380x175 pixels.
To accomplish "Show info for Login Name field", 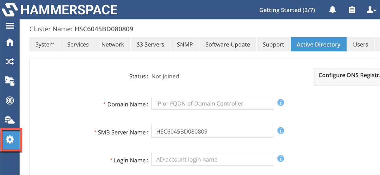I will pos(280,159).
